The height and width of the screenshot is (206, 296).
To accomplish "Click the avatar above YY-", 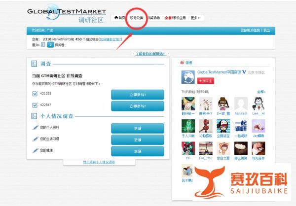I will point(188,148).
